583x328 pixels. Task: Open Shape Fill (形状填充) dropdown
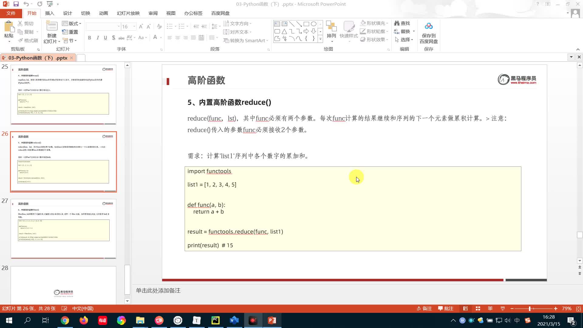tap(374, 23)
